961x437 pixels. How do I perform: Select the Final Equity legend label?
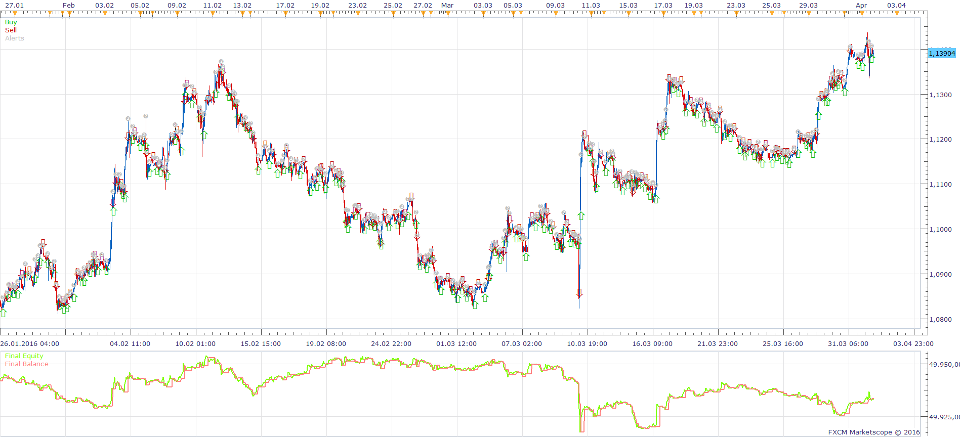point(24,356)
